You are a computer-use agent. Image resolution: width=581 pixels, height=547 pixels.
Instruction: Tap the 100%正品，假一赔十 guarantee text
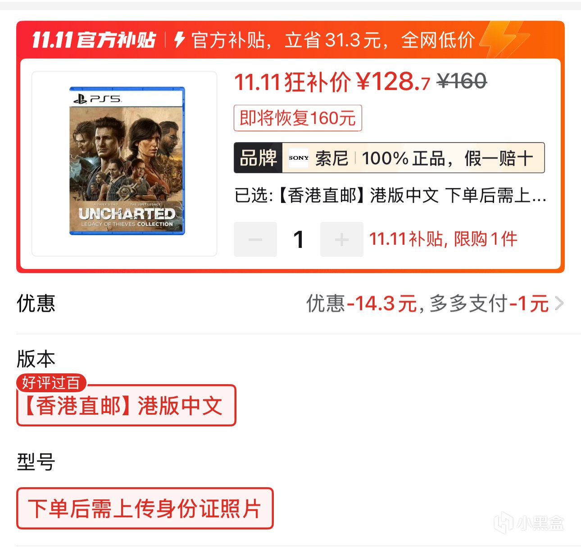tap(447, 158)
